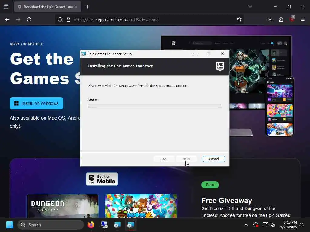
Task: Open the extensions puzzle icon
Action: click(x=281, y=19)
